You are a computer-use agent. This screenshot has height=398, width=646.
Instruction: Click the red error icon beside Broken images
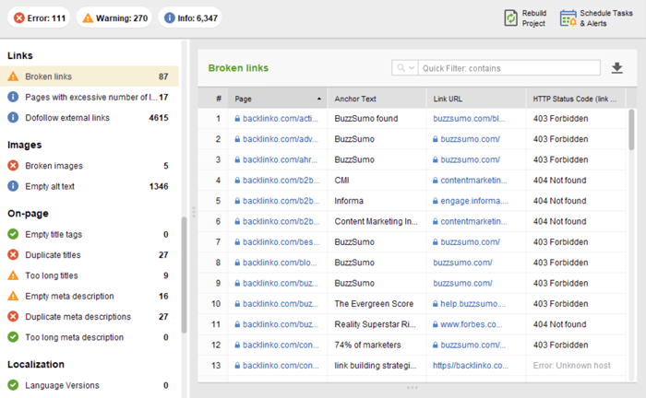click(x=13, y=165)
